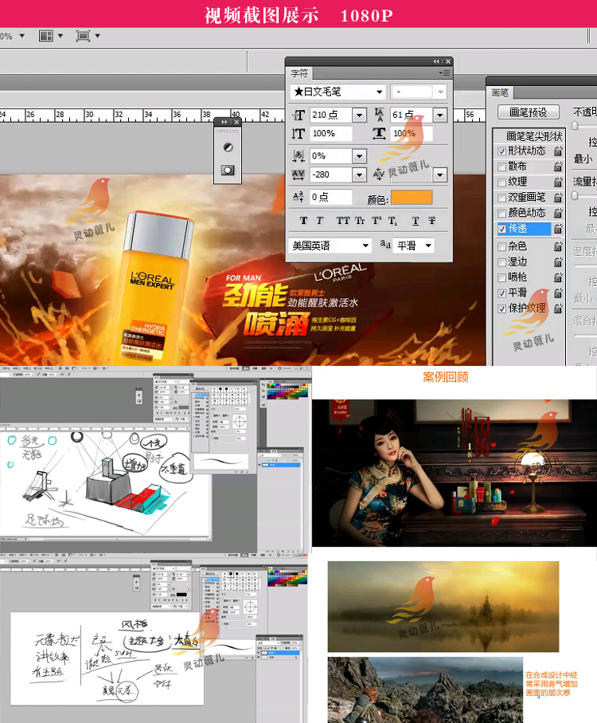Screen dimensions: 597x723
Task: Enable 双重画笔 checkbox
Action: [501, 198]
